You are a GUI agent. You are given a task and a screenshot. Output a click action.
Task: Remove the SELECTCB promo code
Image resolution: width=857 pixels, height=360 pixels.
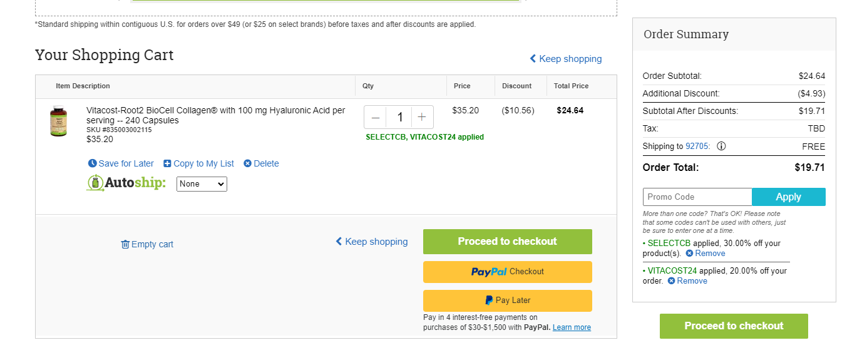click(x=706, y=254)
